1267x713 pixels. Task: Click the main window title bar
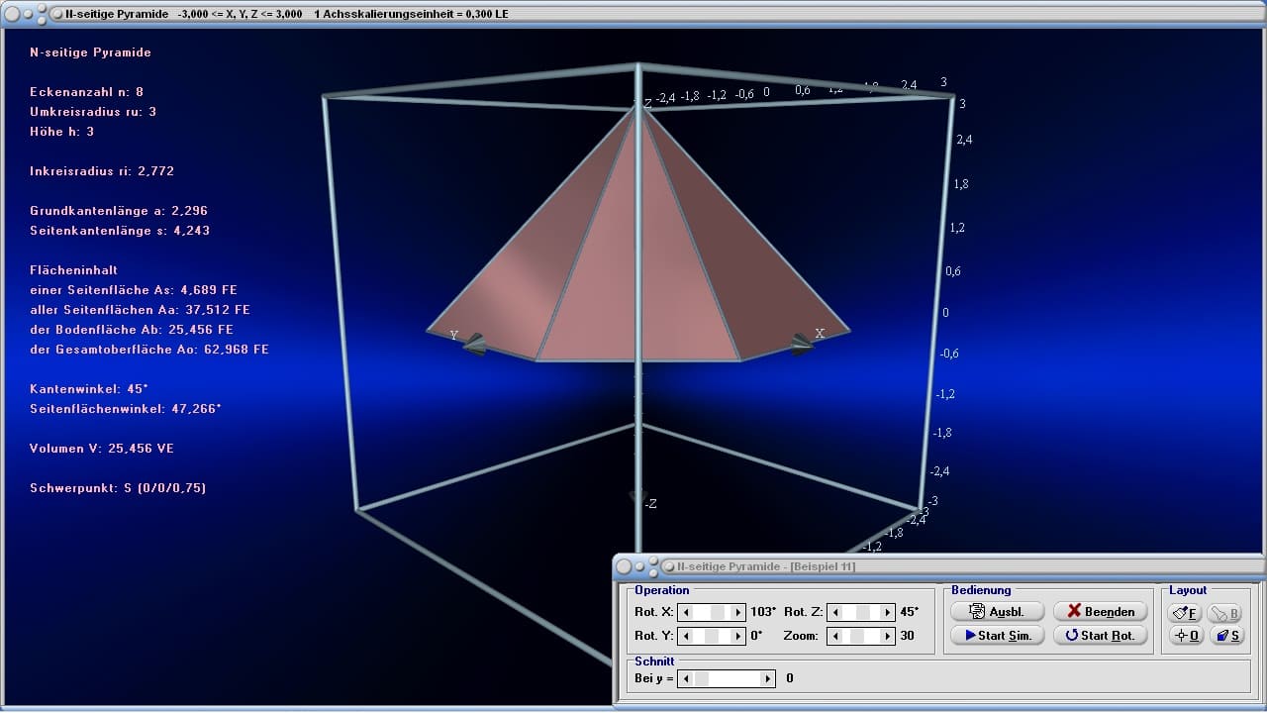(x=633, y=14)
